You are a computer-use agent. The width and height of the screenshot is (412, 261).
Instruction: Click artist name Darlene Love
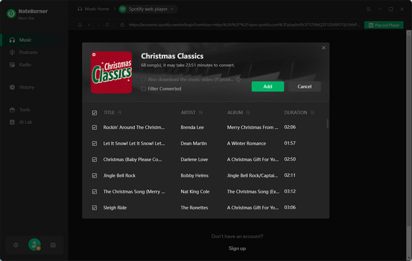[194, 159]
